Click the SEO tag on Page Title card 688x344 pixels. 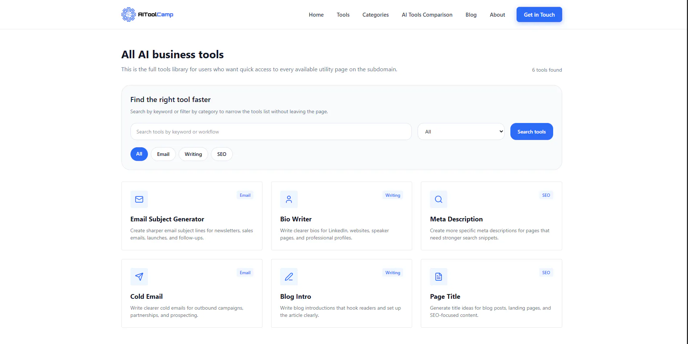546,273
